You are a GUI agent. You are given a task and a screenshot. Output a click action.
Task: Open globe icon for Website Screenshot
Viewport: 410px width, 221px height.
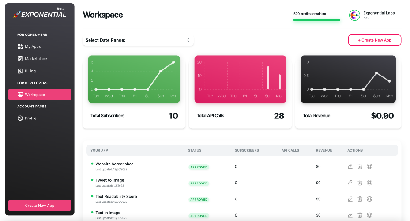pyautogui.click(x=369, y=166)
